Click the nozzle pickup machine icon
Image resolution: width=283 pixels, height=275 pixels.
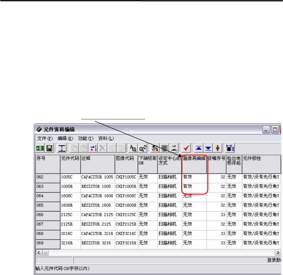pos(174,148)
